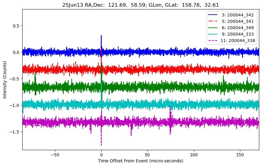262x166 pixels.
Task: Click the x-axis tick label −50
Action: pyautogui.click(x=55, y=155)
